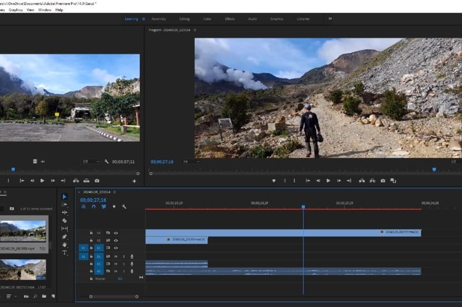Add marker in the timeline panel

coord(114,207)
